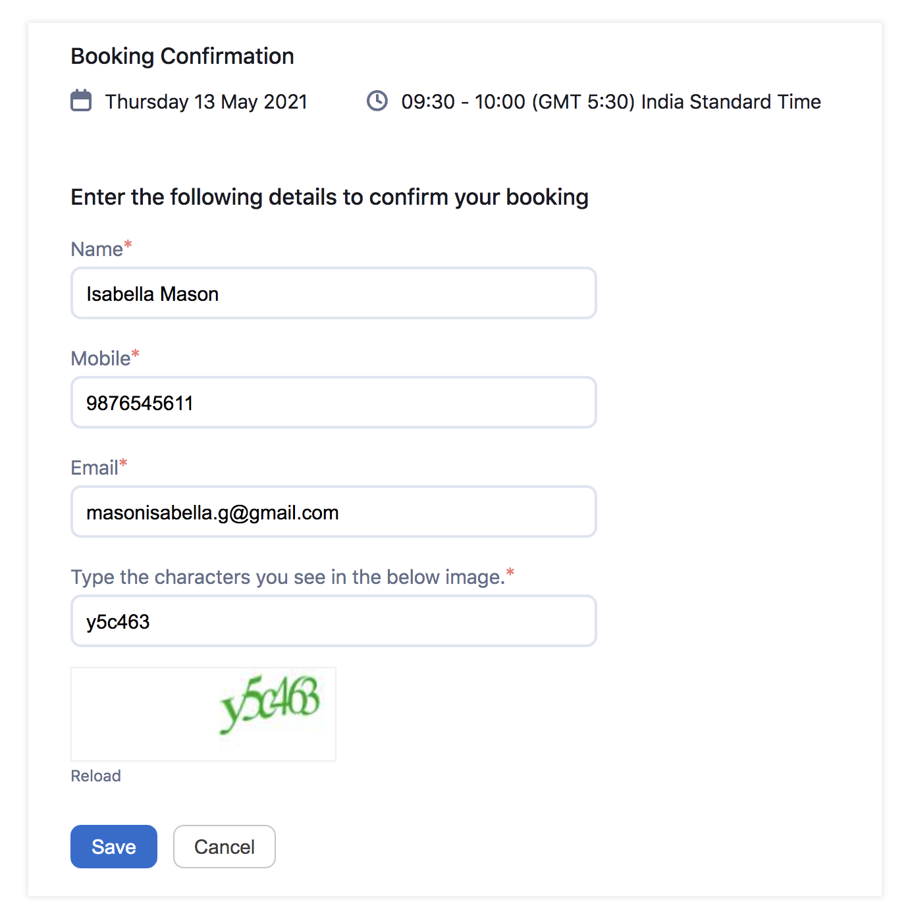Click the 'Type the characters' captcha label
The width and height of the screenshot is (910, 919).
pos(288,577)
